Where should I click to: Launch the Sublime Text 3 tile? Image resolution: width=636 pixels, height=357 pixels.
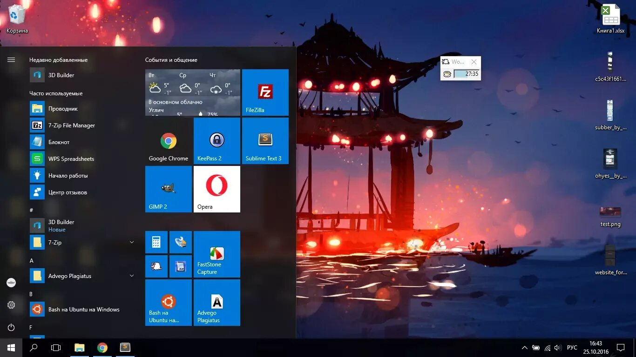[x=265, y=141]
